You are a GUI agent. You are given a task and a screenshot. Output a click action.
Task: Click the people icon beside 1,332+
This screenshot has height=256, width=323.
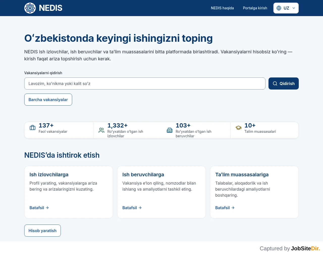[101, 130]
